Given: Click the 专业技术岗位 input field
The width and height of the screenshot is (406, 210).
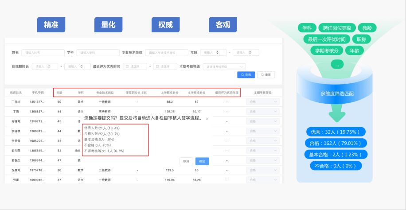Looking at the screenshot, I should tap(166, 53).
